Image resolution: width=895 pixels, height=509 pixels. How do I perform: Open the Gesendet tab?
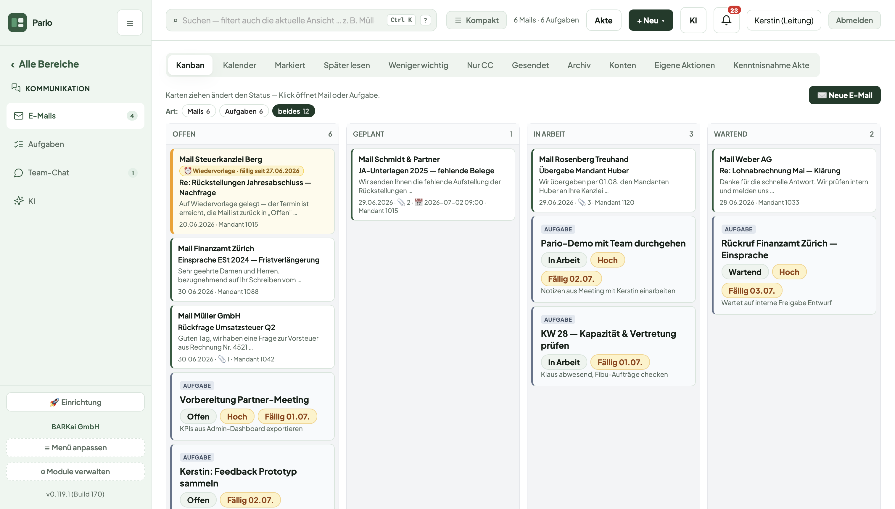pyautogui.click(x=530, y=65)
